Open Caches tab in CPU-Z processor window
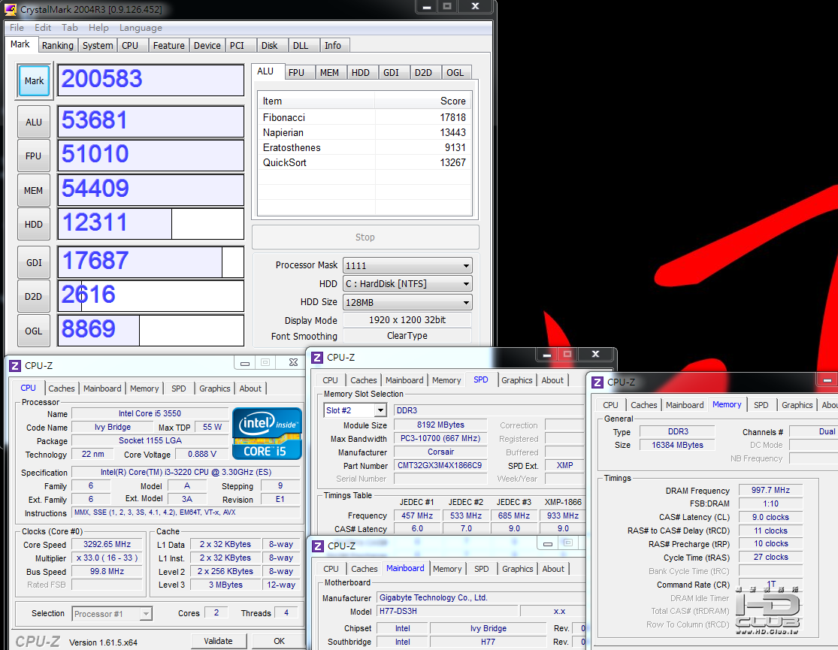The height and width of the screenshot is (650, 838). [62, 388]
